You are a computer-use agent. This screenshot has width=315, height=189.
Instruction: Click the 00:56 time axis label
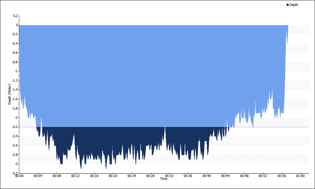coord(282,176)
